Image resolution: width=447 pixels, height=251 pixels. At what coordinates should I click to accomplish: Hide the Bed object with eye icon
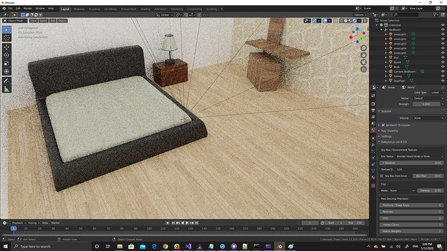tap(442, 58)
